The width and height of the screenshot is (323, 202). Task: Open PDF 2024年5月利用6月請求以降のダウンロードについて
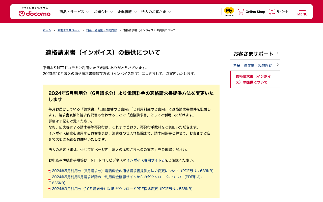127,180
